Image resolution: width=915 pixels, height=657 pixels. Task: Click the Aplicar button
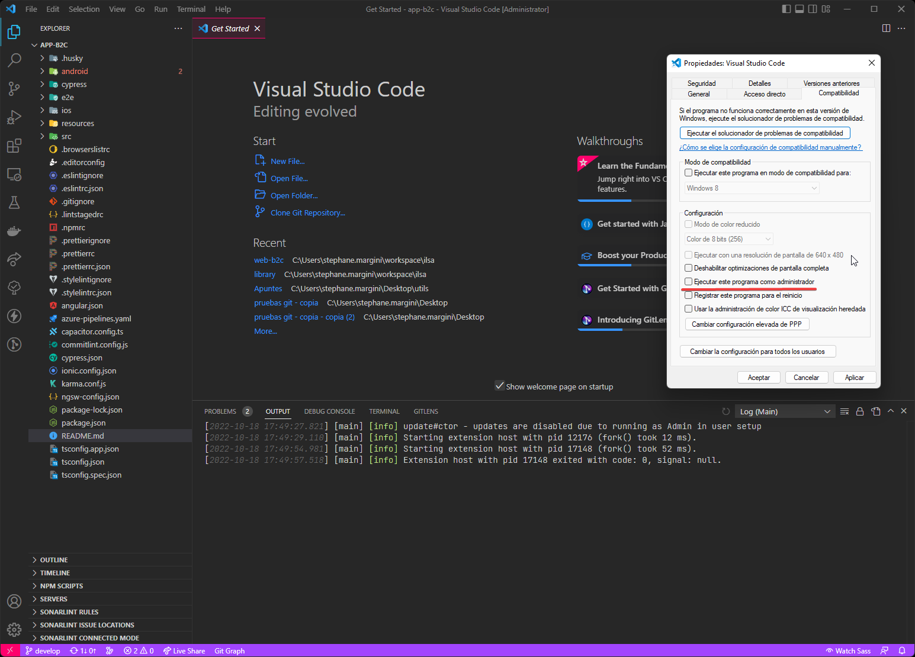[x=855, y=378]
